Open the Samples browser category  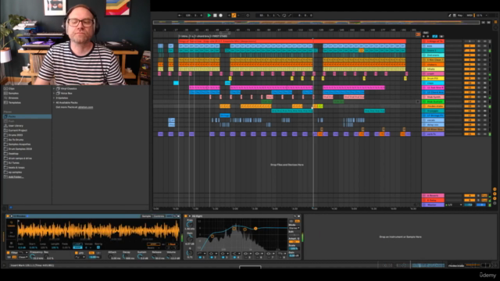[x=13, y=94]
